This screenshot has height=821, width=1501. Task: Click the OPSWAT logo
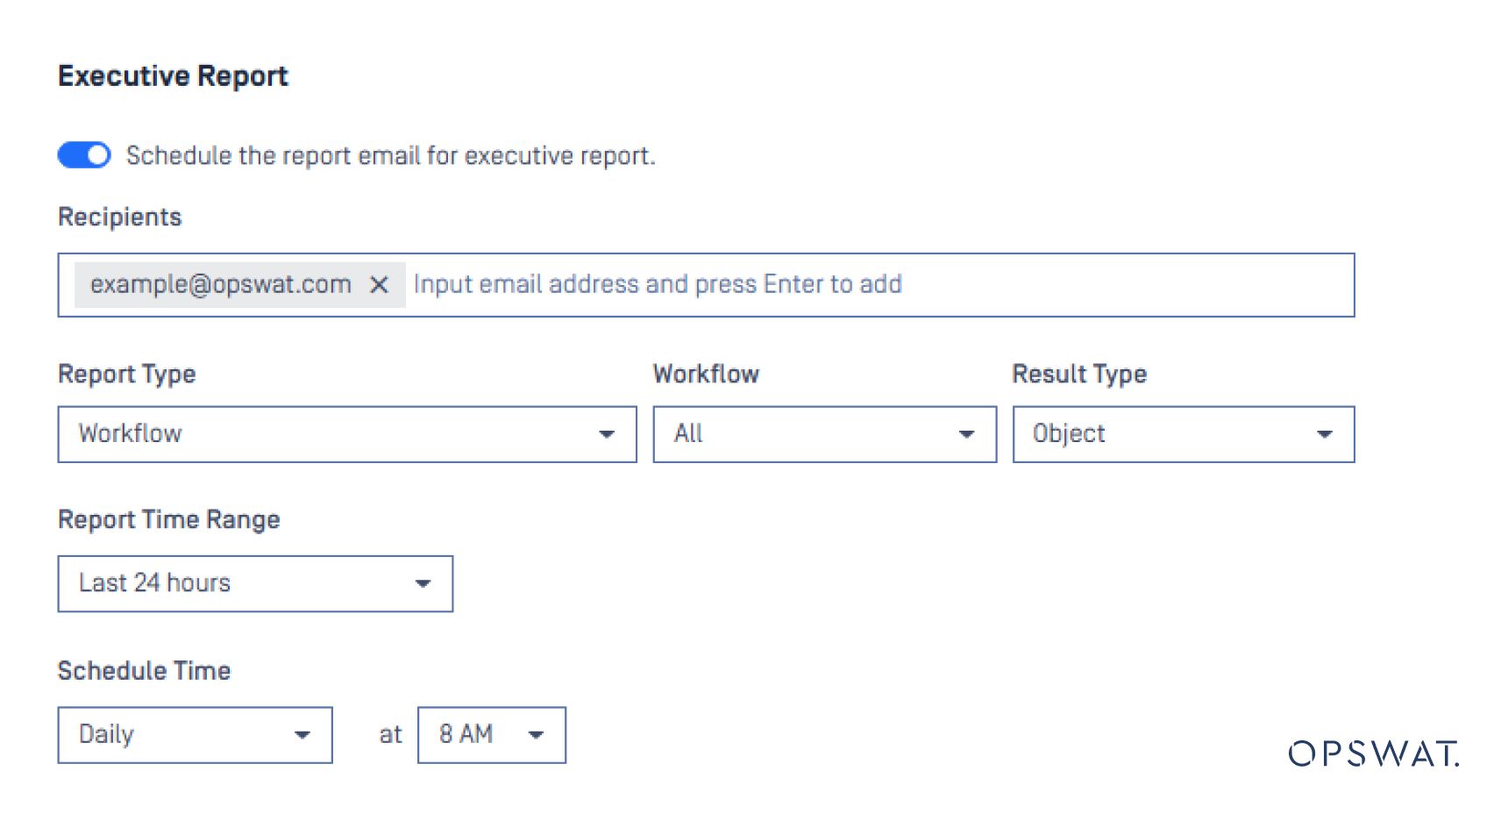(1373, 753)
